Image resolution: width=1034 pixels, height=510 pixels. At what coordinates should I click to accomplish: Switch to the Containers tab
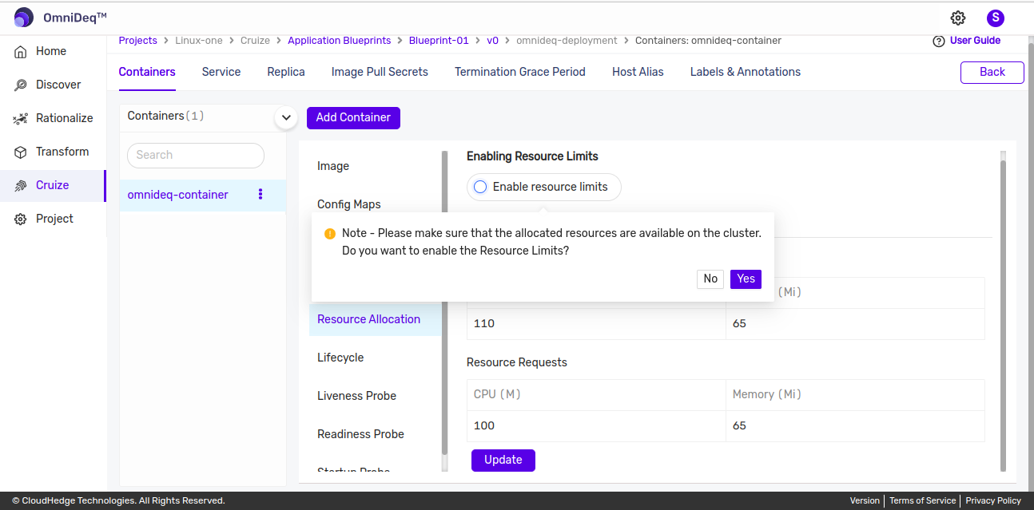pos(147,72)
